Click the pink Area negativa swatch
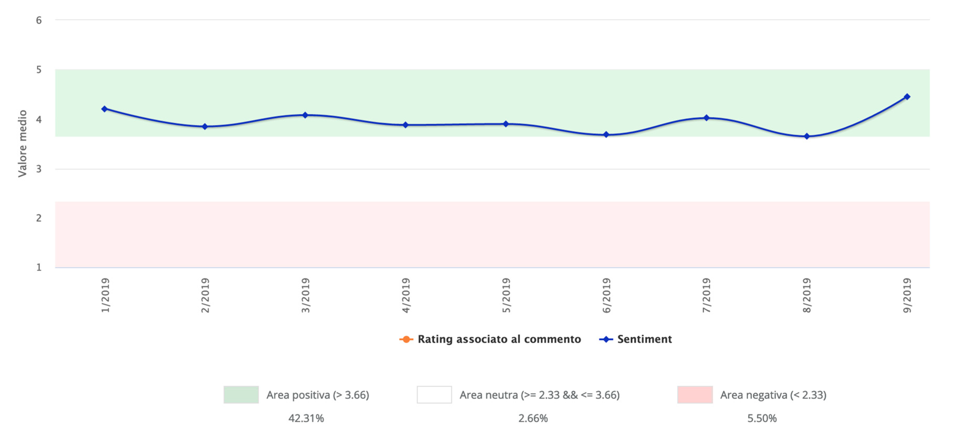Image resolution: width=958 pixels, height=440 pixels. pyautogui.click(x=695, y=395)
